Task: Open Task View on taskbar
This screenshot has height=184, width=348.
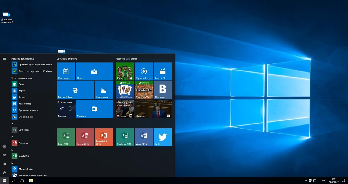Action: (x=22, y=180)
